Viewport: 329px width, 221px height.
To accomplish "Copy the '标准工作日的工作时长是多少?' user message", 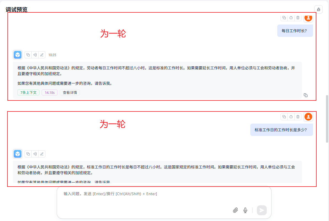I will pyautogui.click(x=284, y=117).
